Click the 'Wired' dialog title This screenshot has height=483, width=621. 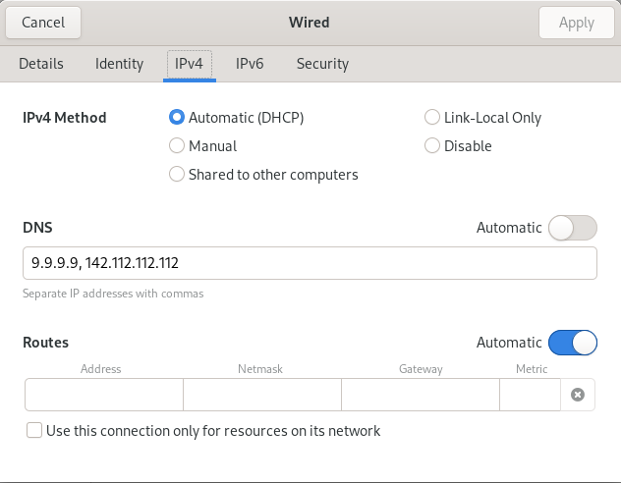point(309,23)
